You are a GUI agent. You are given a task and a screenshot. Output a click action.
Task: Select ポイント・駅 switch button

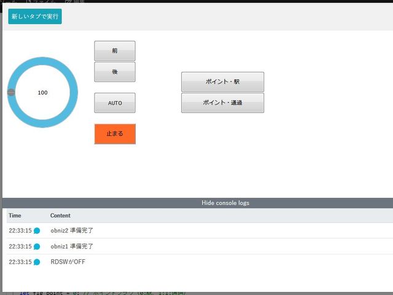tap(222, 82)
